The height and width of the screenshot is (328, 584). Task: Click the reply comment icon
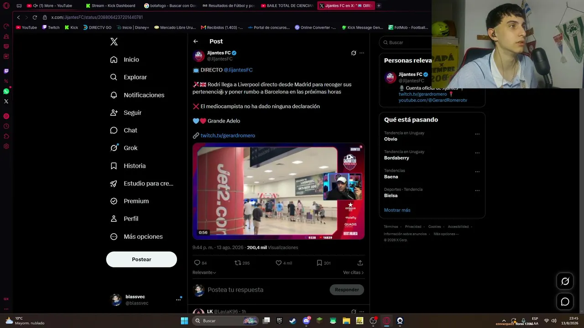pyautogui.click(x=197, y=263)
